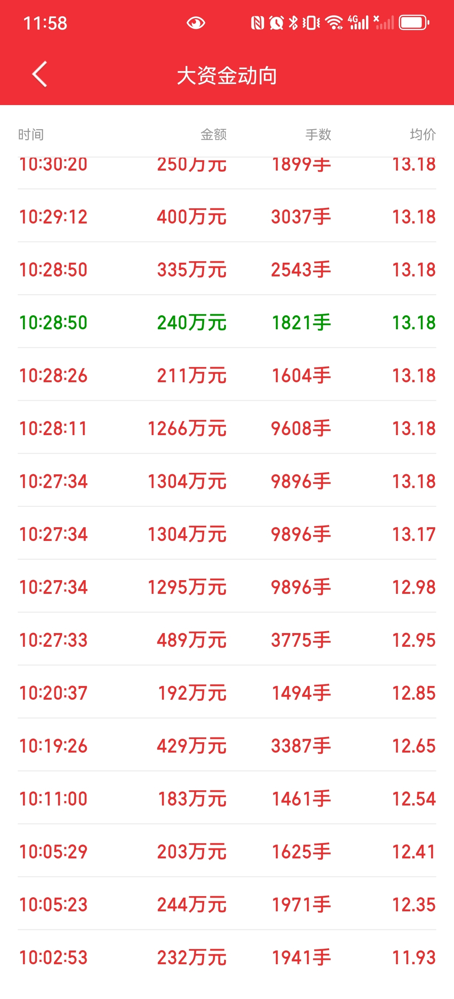Tap the 4G signal strength icon

358,23
